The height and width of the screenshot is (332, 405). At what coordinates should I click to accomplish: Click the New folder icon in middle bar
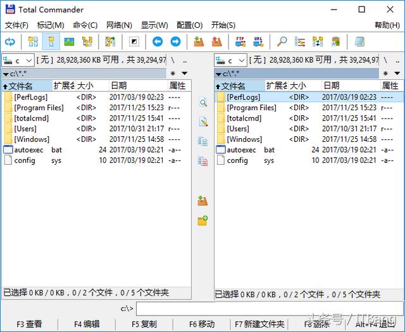click(x=202, y=220)
